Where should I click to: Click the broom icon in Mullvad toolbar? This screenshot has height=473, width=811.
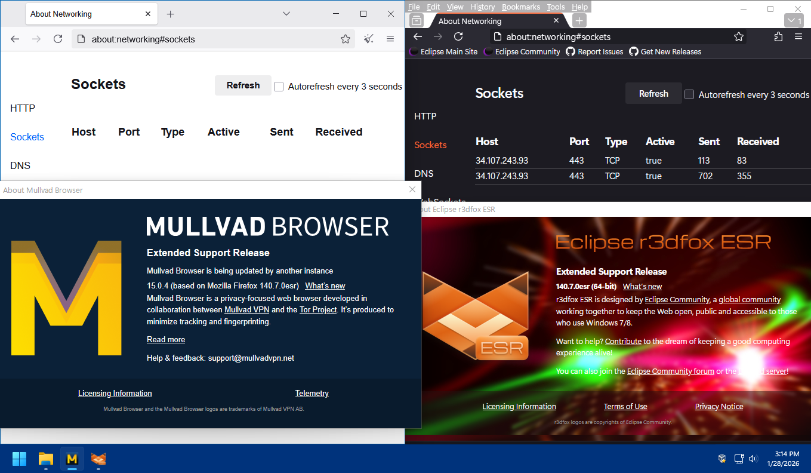point(369,39)
